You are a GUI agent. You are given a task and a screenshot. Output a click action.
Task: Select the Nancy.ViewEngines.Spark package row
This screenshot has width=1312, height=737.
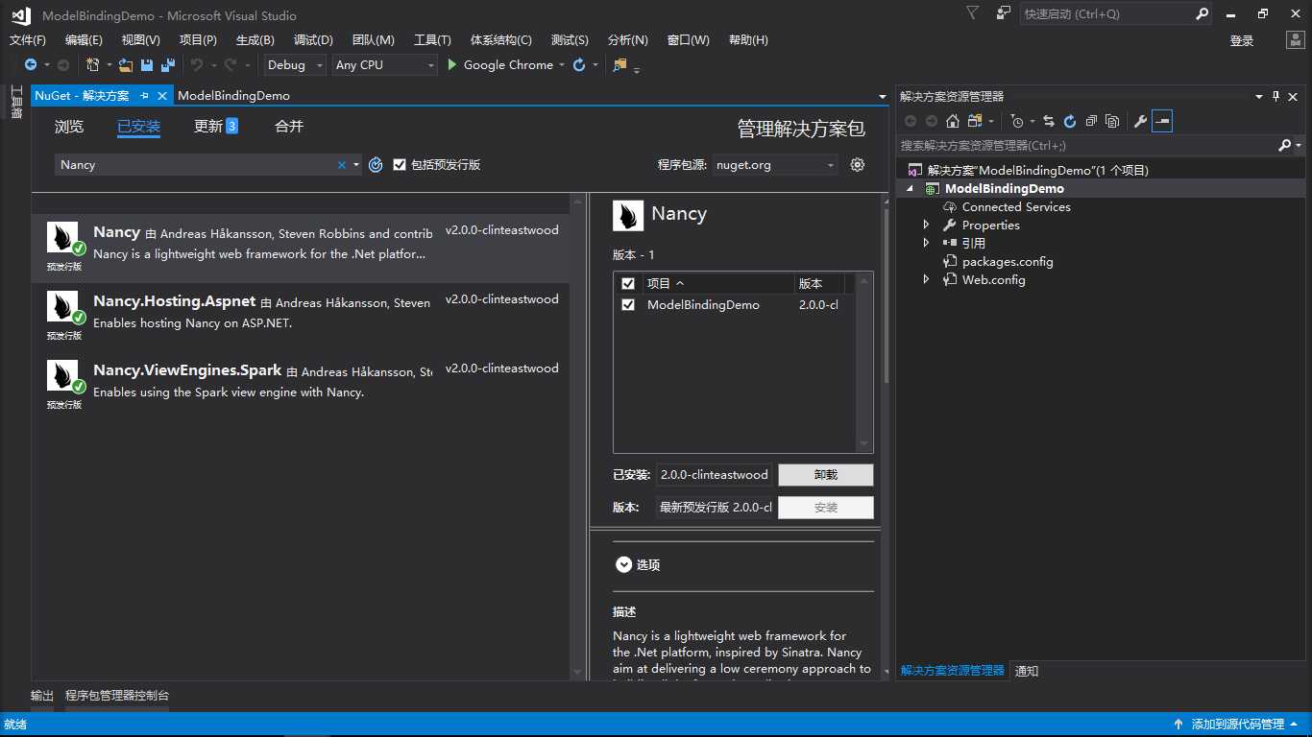pyautogui.click(x=301, y=387)
